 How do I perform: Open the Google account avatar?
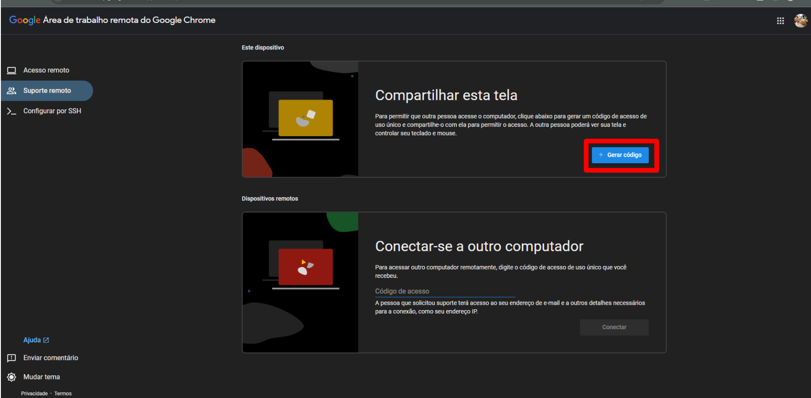800,20
